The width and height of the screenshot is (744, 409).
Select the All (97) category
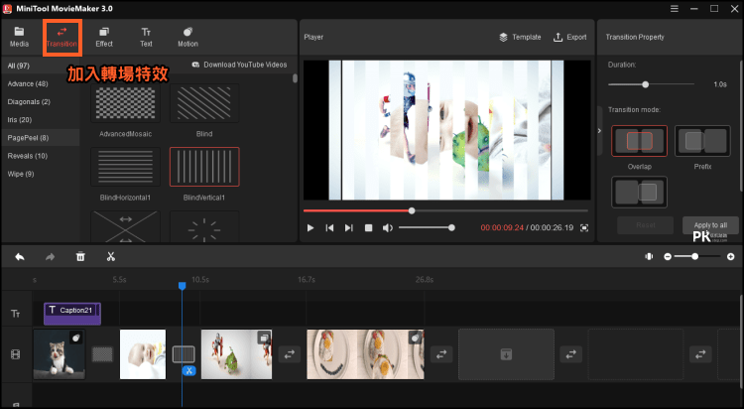click(41, 66)
